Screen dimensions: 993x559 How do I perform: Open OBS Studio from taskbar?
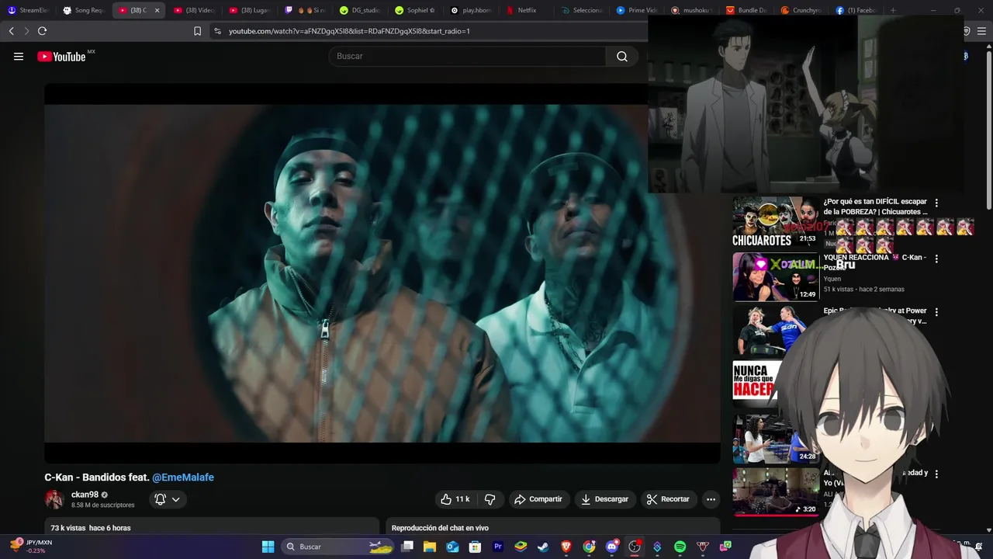(635, 547)
